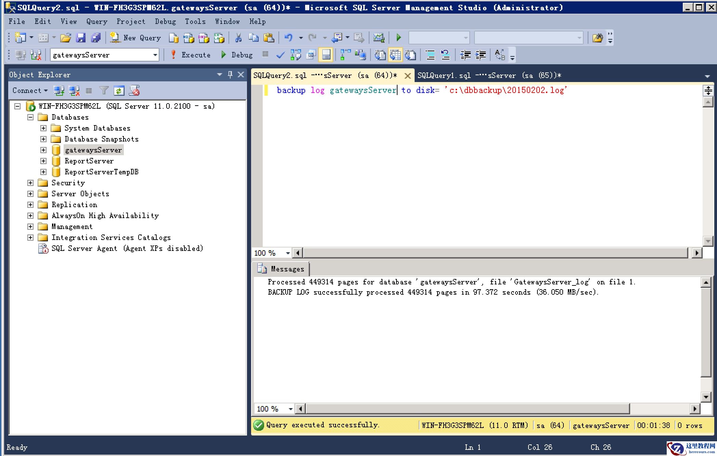Image resolution: width=717 pixels, height=456 pixels.
Task: Open Object Explorer filter settings
Action: coord(104,91)
